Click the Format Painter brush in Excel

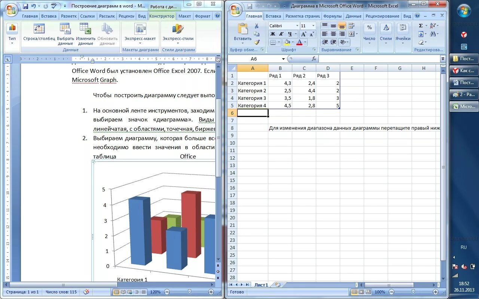tap(256, 42)
